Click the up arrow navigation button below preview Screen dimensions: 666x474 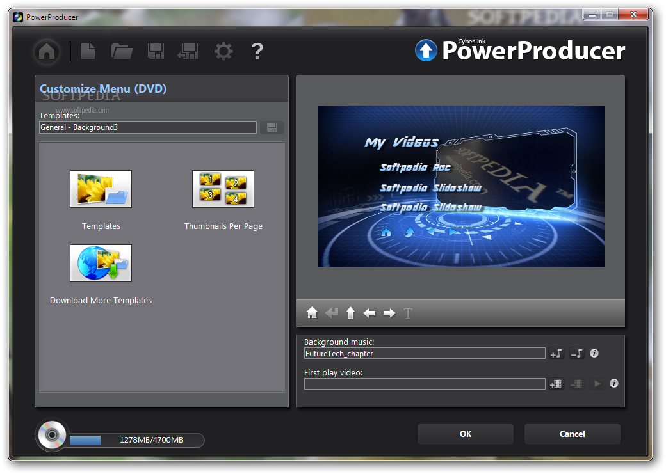pos(350,313)
